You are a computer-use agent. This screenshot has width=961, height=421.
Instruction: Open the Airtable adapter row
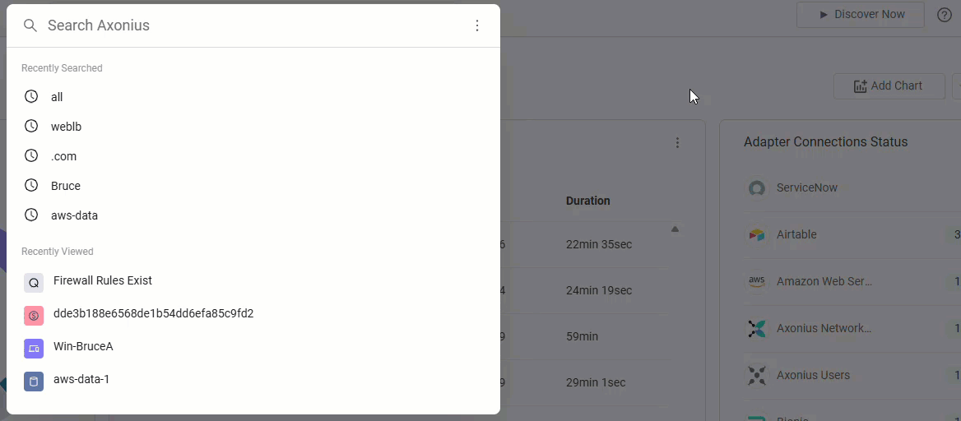(x=852, y=234)
